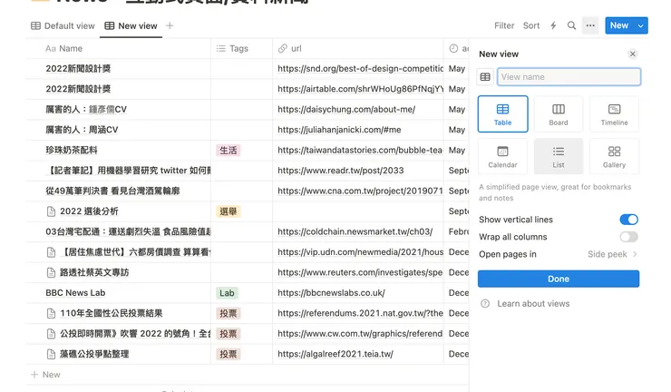Click the Done button
The height and width of the screenshot is (392, 671).
559,279
